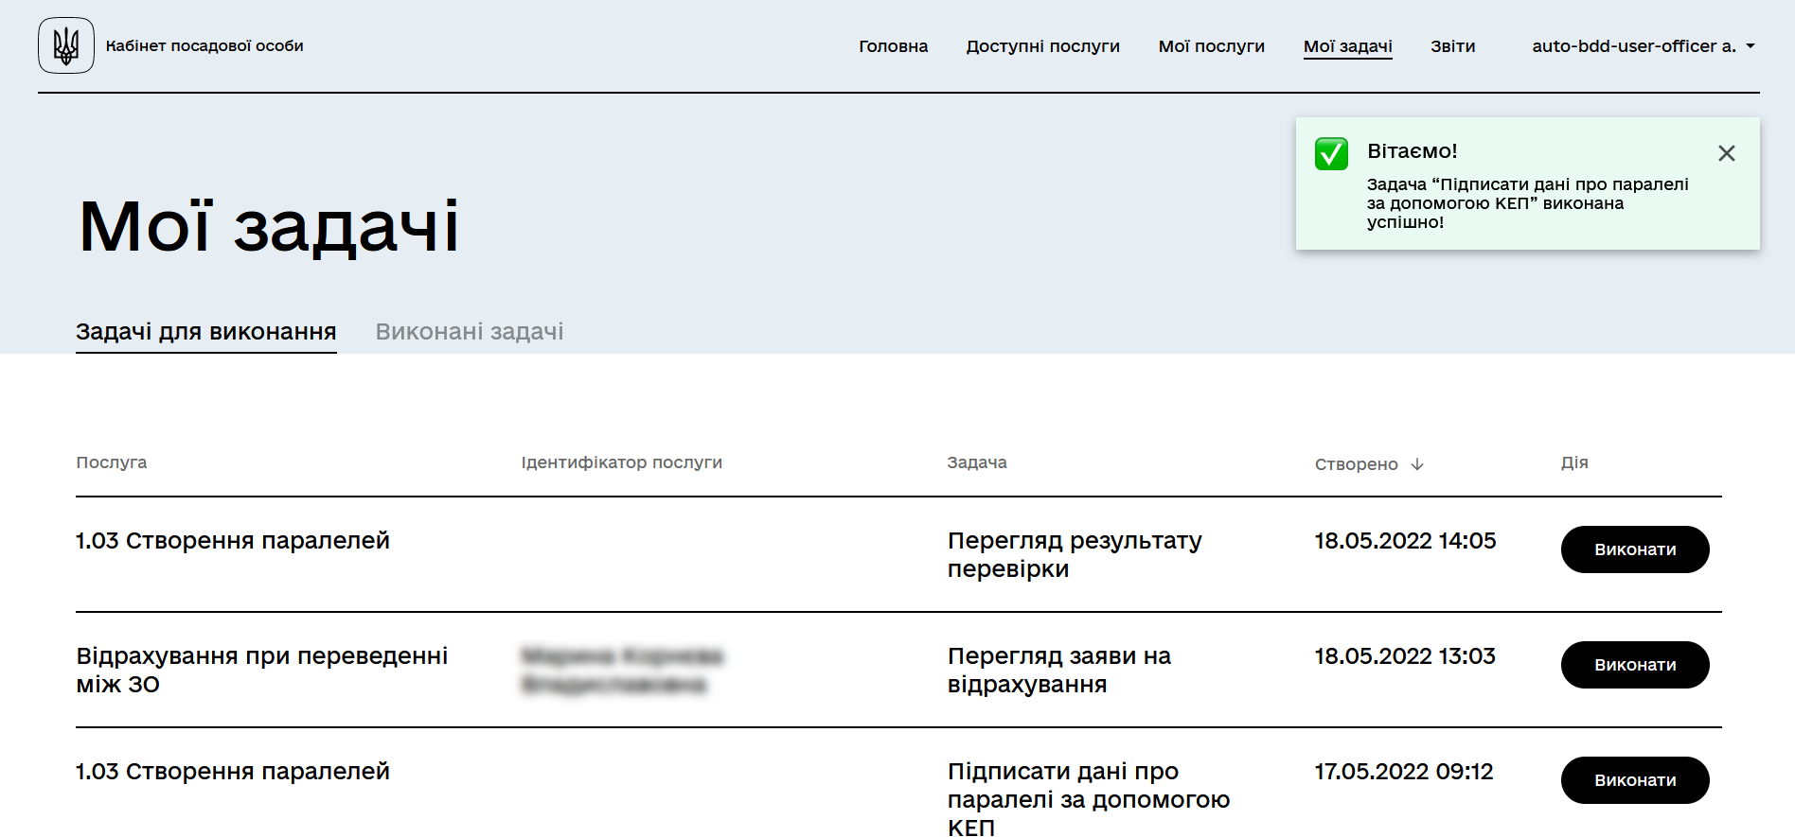Click the Ідентифікатор послуги column header

pyautogui.click(x=621, y=462)
